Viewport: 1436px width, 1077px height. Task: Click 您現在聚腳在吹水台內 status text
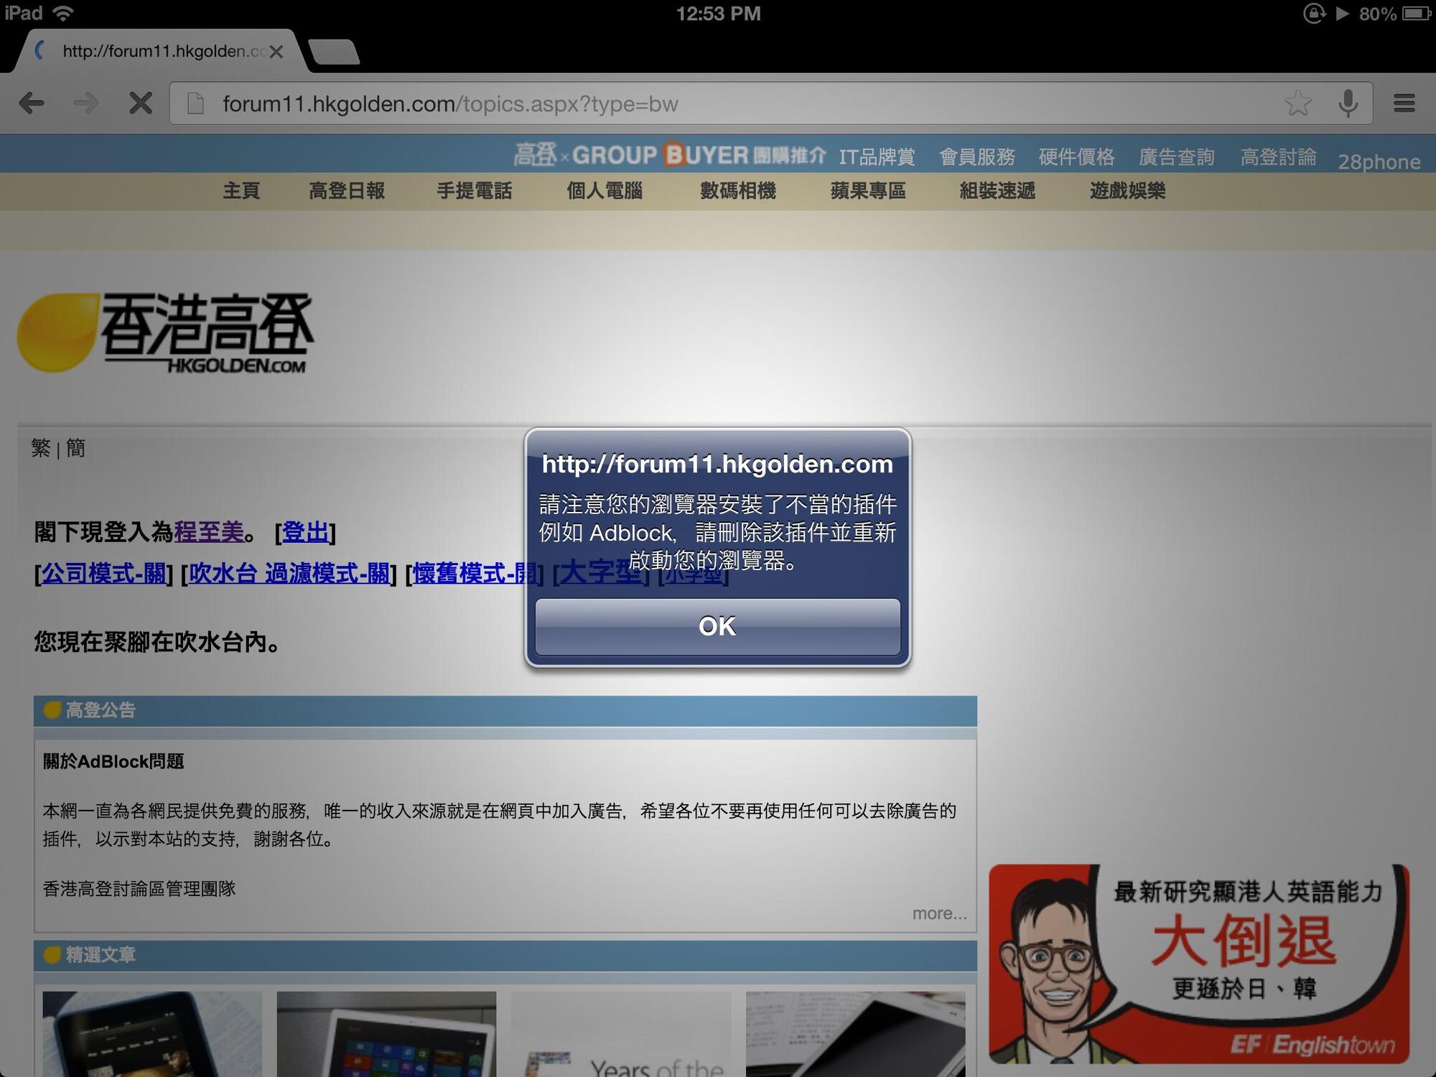[x=157, y=641]
